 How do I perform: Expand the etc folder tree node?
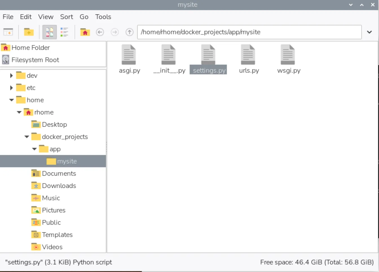pos(11,88)
